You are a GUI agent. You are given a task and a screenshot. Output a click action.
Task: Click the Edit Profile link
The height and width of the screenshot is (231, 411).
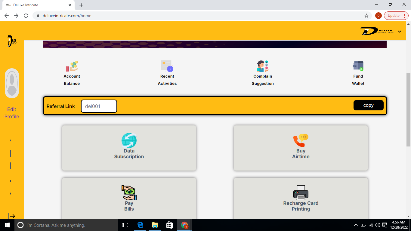pos(12,113)
